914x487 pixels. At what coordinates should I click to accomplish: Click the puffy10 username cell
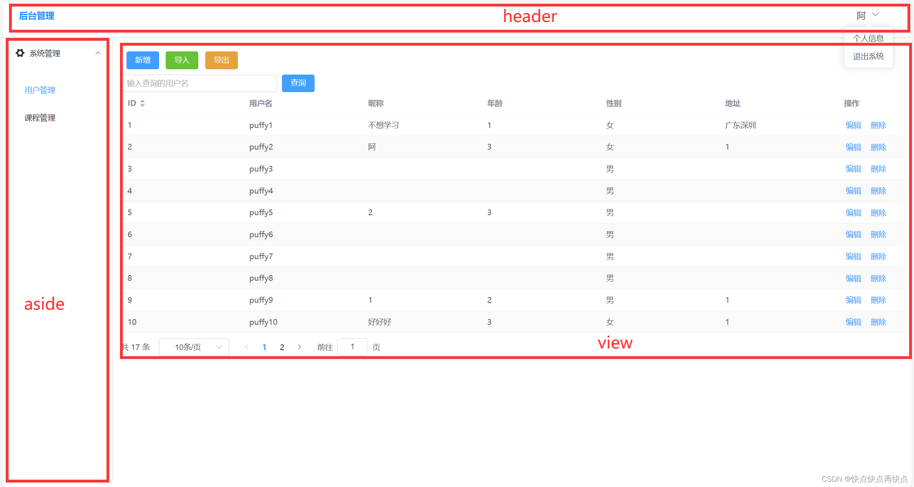point(264,322)
